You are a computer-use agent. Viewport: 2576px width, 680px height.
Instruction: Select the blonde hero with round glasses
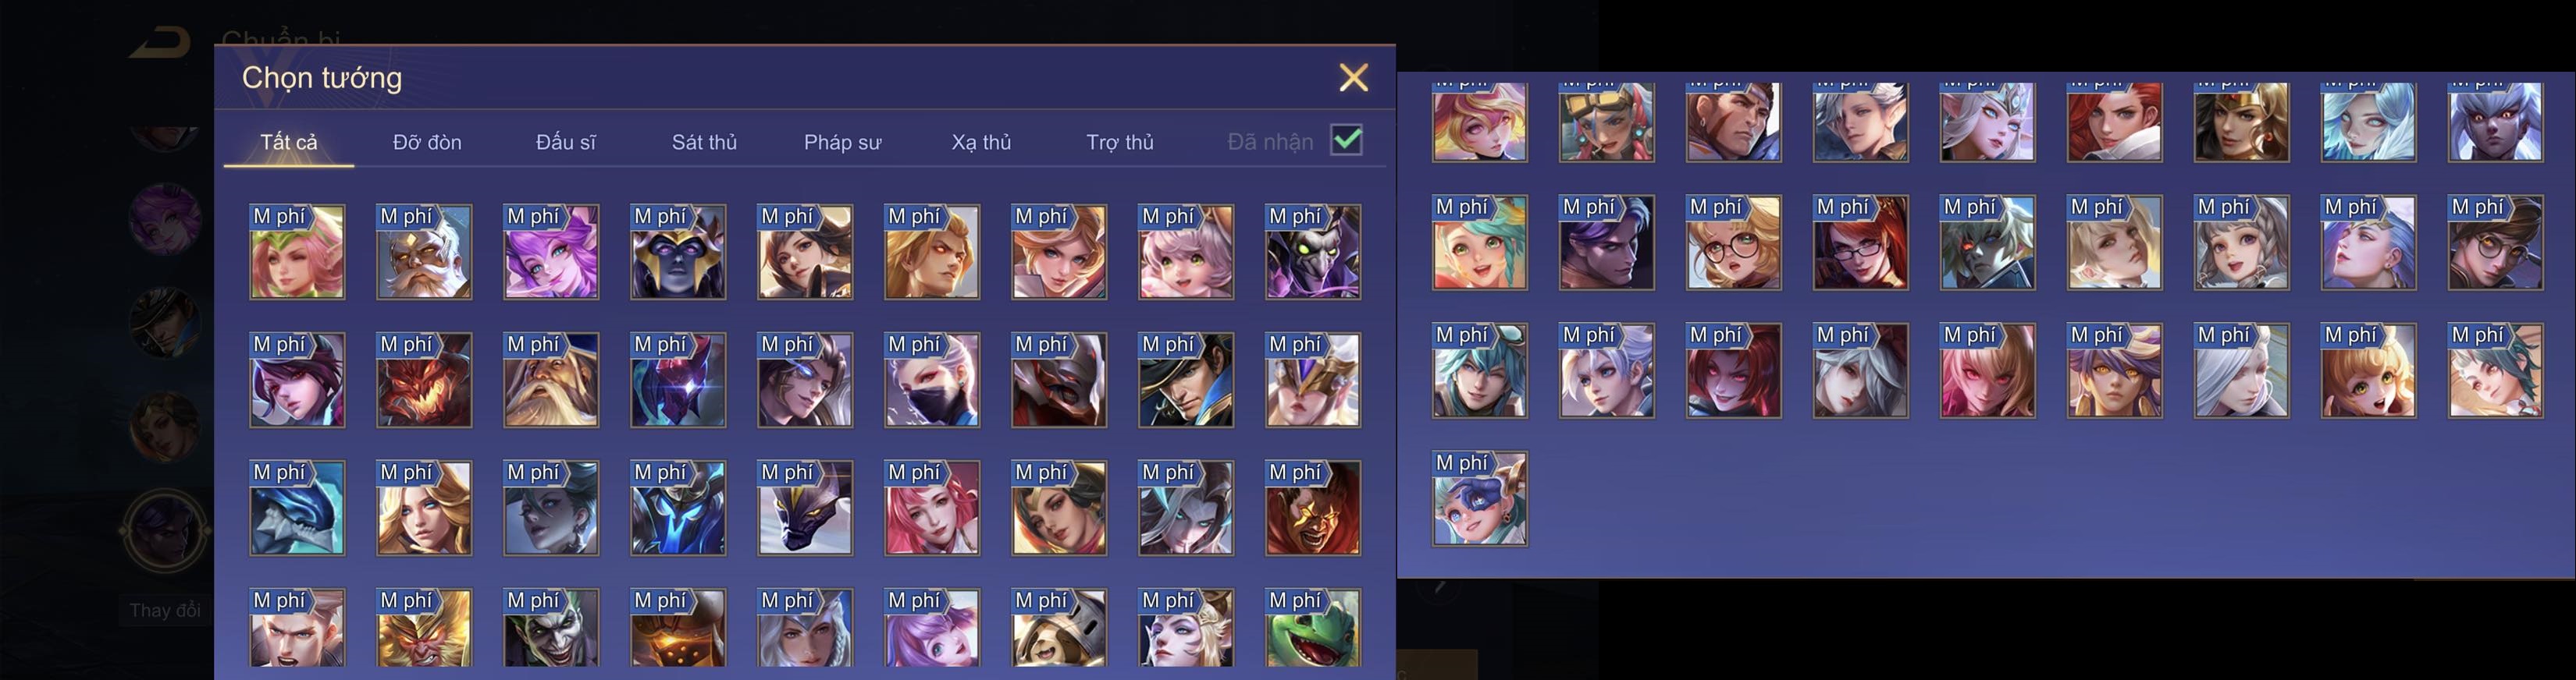[x=1733, y=243]
